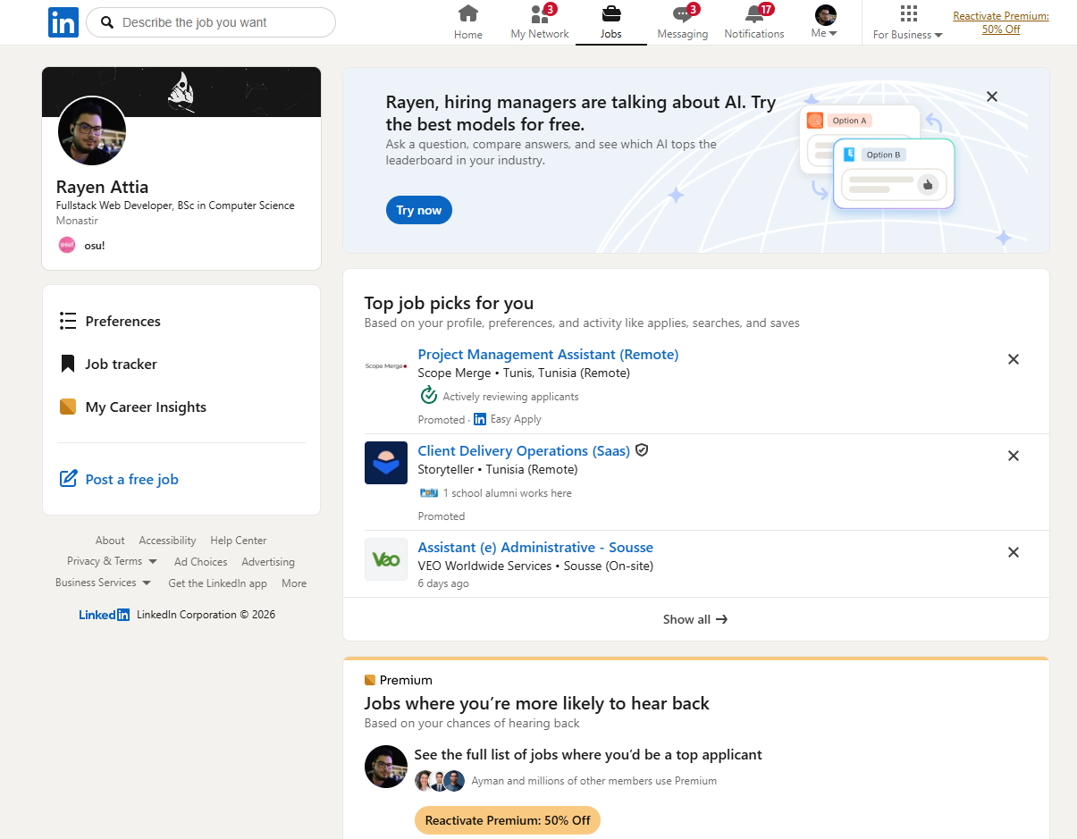Click the For Business grid icon
The height and width of the screenshot is (839, 1077).
click(x=909, y=13)
